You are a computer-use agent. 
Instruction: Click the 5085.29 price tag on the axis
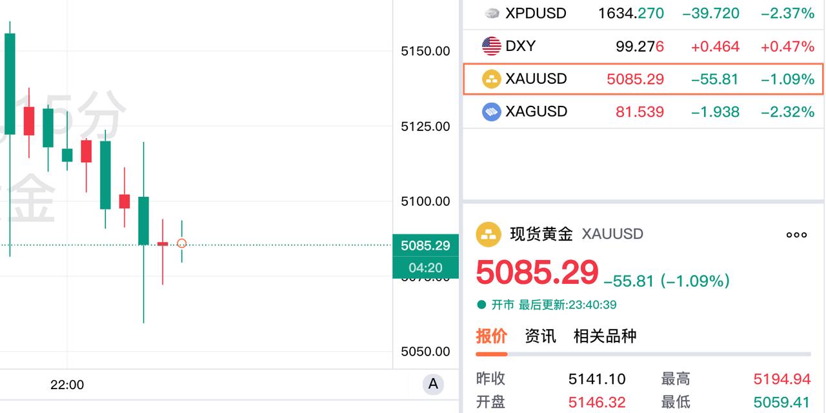(x=425, y=246)
